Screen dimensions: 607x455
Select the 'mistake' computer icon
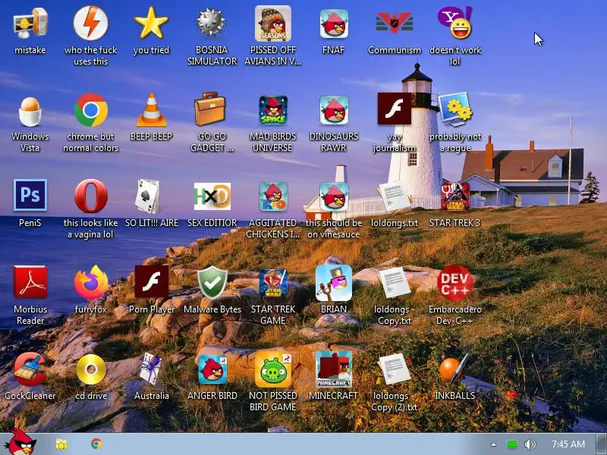click(30, 24)
